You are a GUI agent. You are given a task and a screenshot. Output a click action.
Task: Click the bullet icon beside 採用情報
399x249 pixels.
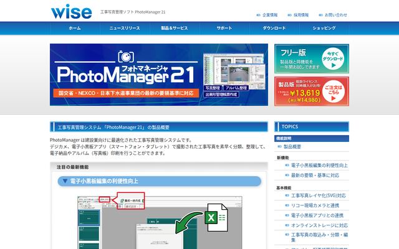[289, 15]
